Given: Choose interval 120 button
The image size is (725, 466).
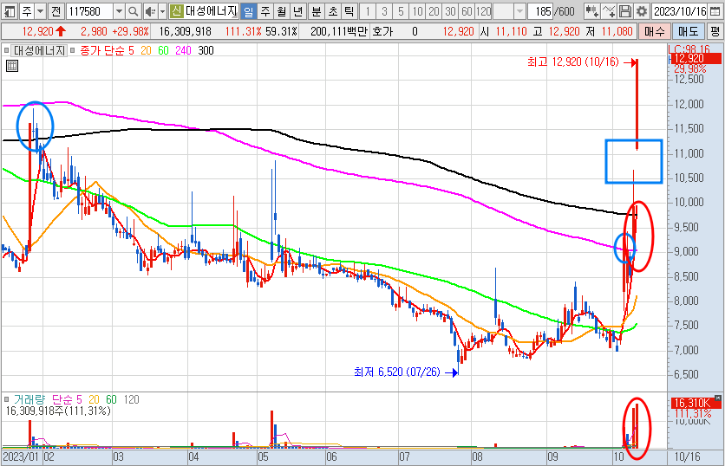Looking at the screenshot, I should pyautogui.click(x=484, y=11).
